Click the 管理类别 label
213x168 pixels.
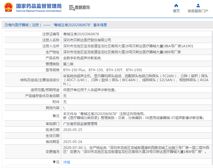52,64
